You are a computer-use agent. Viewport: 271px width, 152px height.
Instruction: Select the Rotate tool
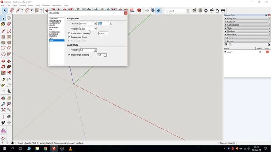click(x=3, y=67)
